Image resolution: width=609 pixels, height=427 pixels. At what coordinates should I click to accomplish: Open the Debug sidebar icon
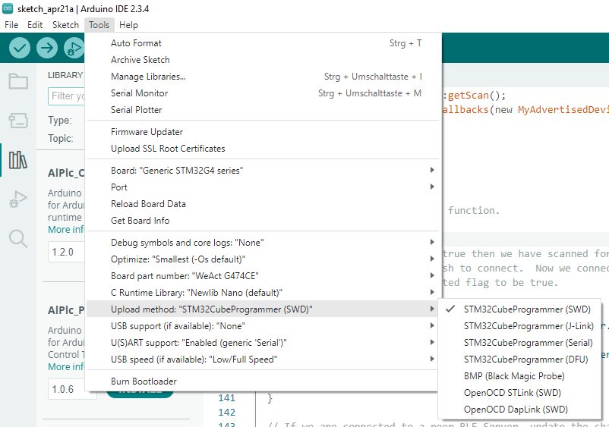(x=18, y=199)
